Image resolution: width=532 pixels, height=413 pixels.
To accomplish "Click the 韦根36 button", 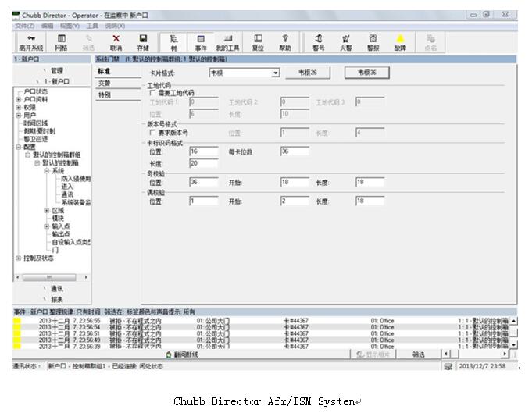I will pos(366,73).
